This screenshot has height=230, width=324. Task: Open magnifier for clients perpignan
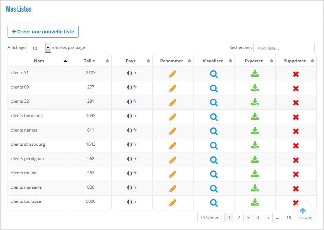tap(214, 160)
